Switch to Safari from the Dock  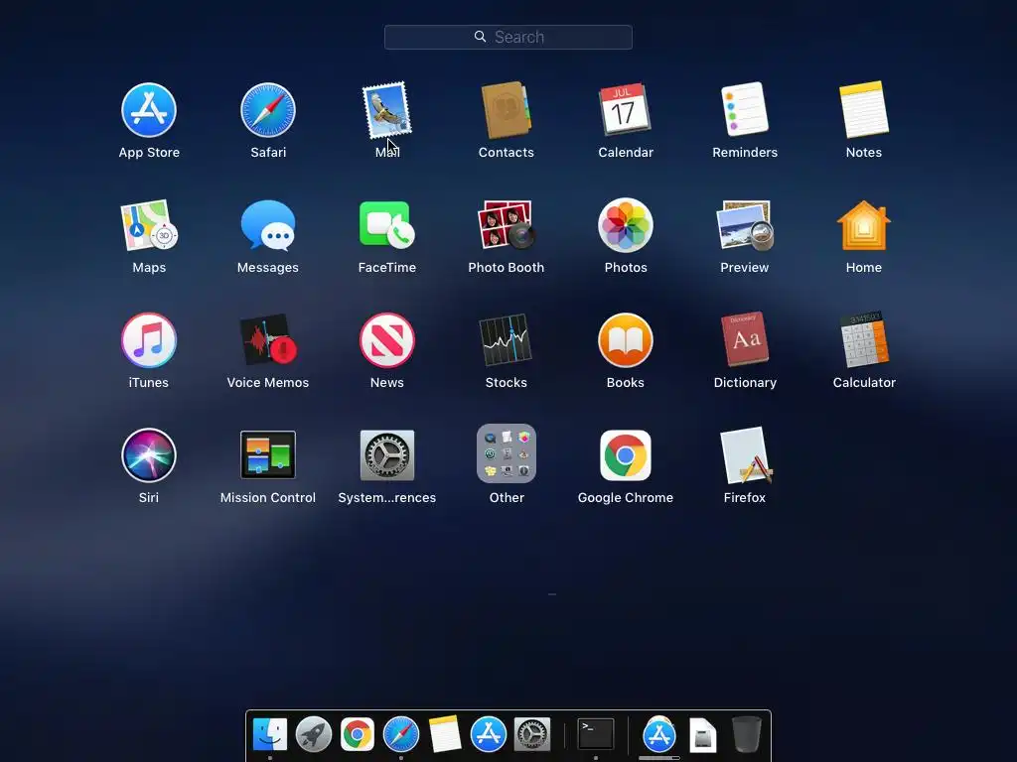pyautogui.click(x=401, y=734)
